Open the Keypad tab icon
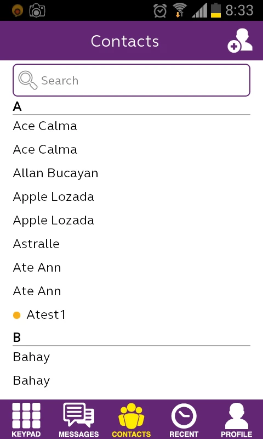The width and height of the screenshot is (263, 439). pyautogui.click(x=26, y=415)
